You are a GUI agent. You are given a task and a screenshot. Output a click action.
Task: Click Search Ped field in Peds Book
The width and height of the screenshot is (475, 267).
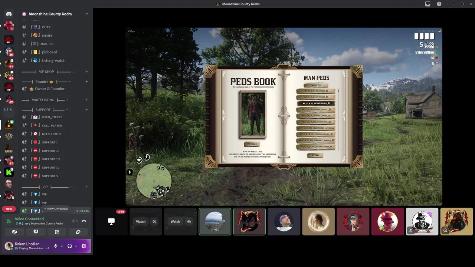(x=316, y=85)
